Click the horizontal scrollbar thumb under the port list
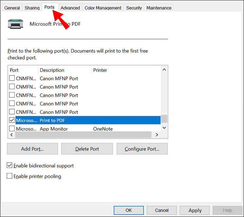The height and width of the screenshot is (217, 244). click(83, 135)
